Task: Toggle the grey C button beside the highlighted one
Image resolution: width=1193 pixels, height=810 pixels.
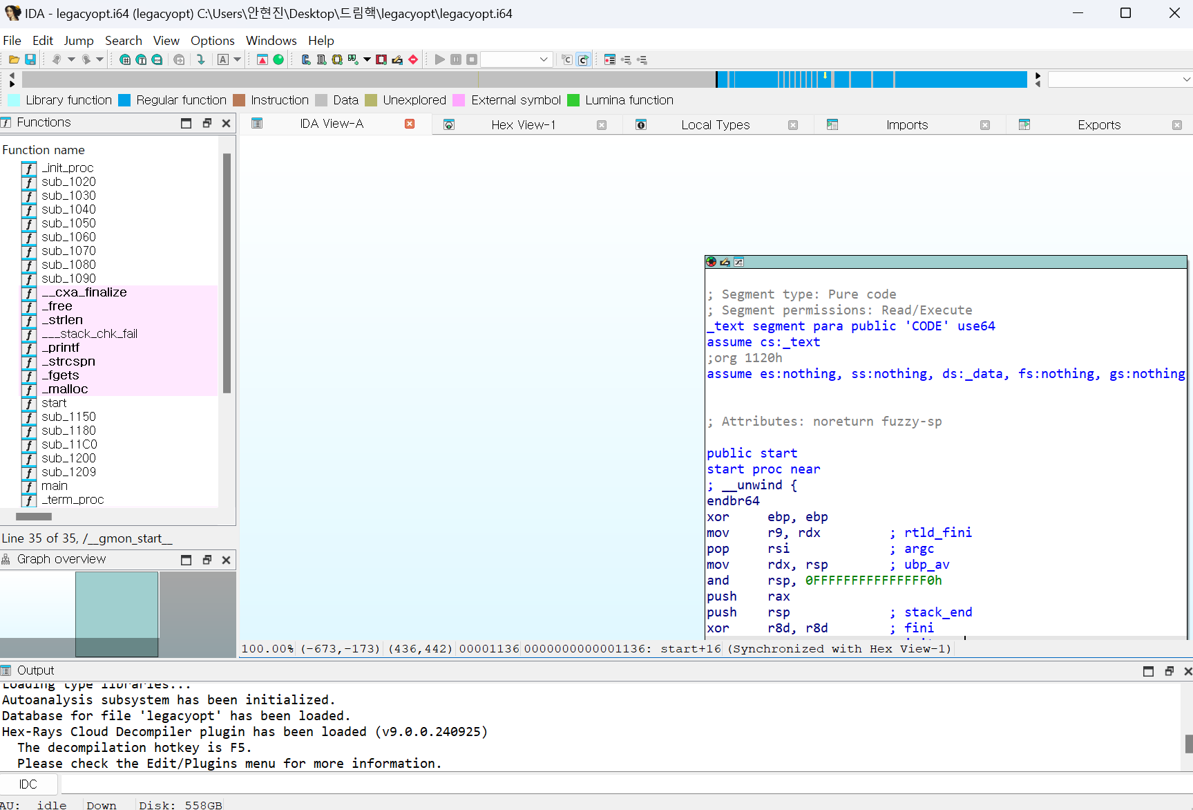Action: [567, 59]
